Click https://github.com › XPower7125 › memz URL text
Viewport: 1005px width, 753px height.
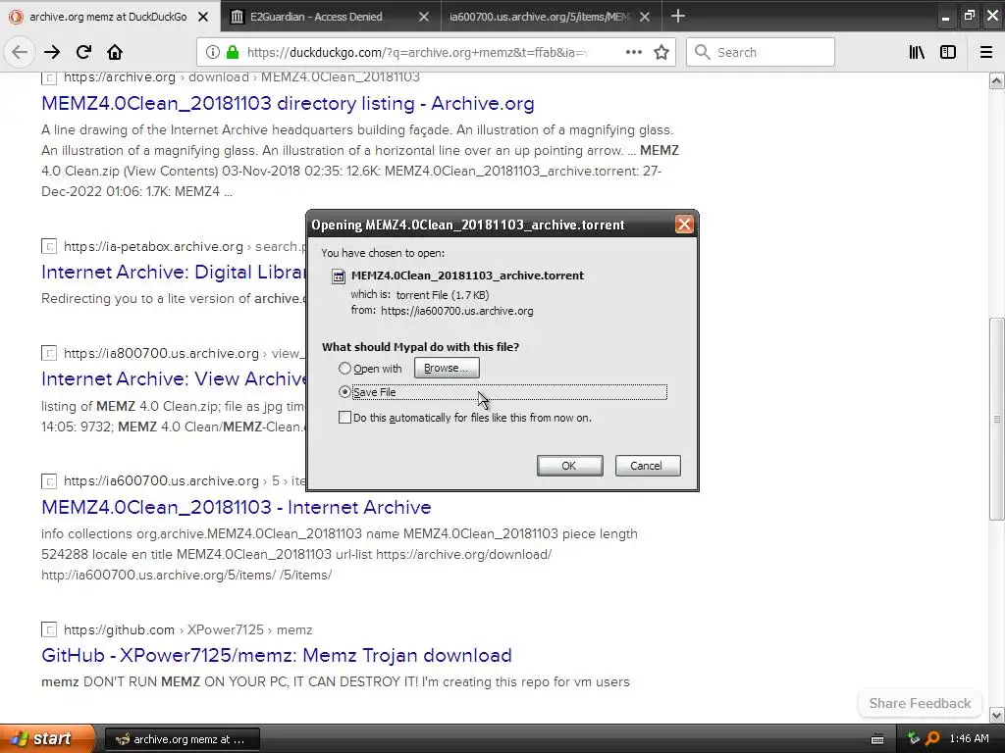(x=187, y=630)
